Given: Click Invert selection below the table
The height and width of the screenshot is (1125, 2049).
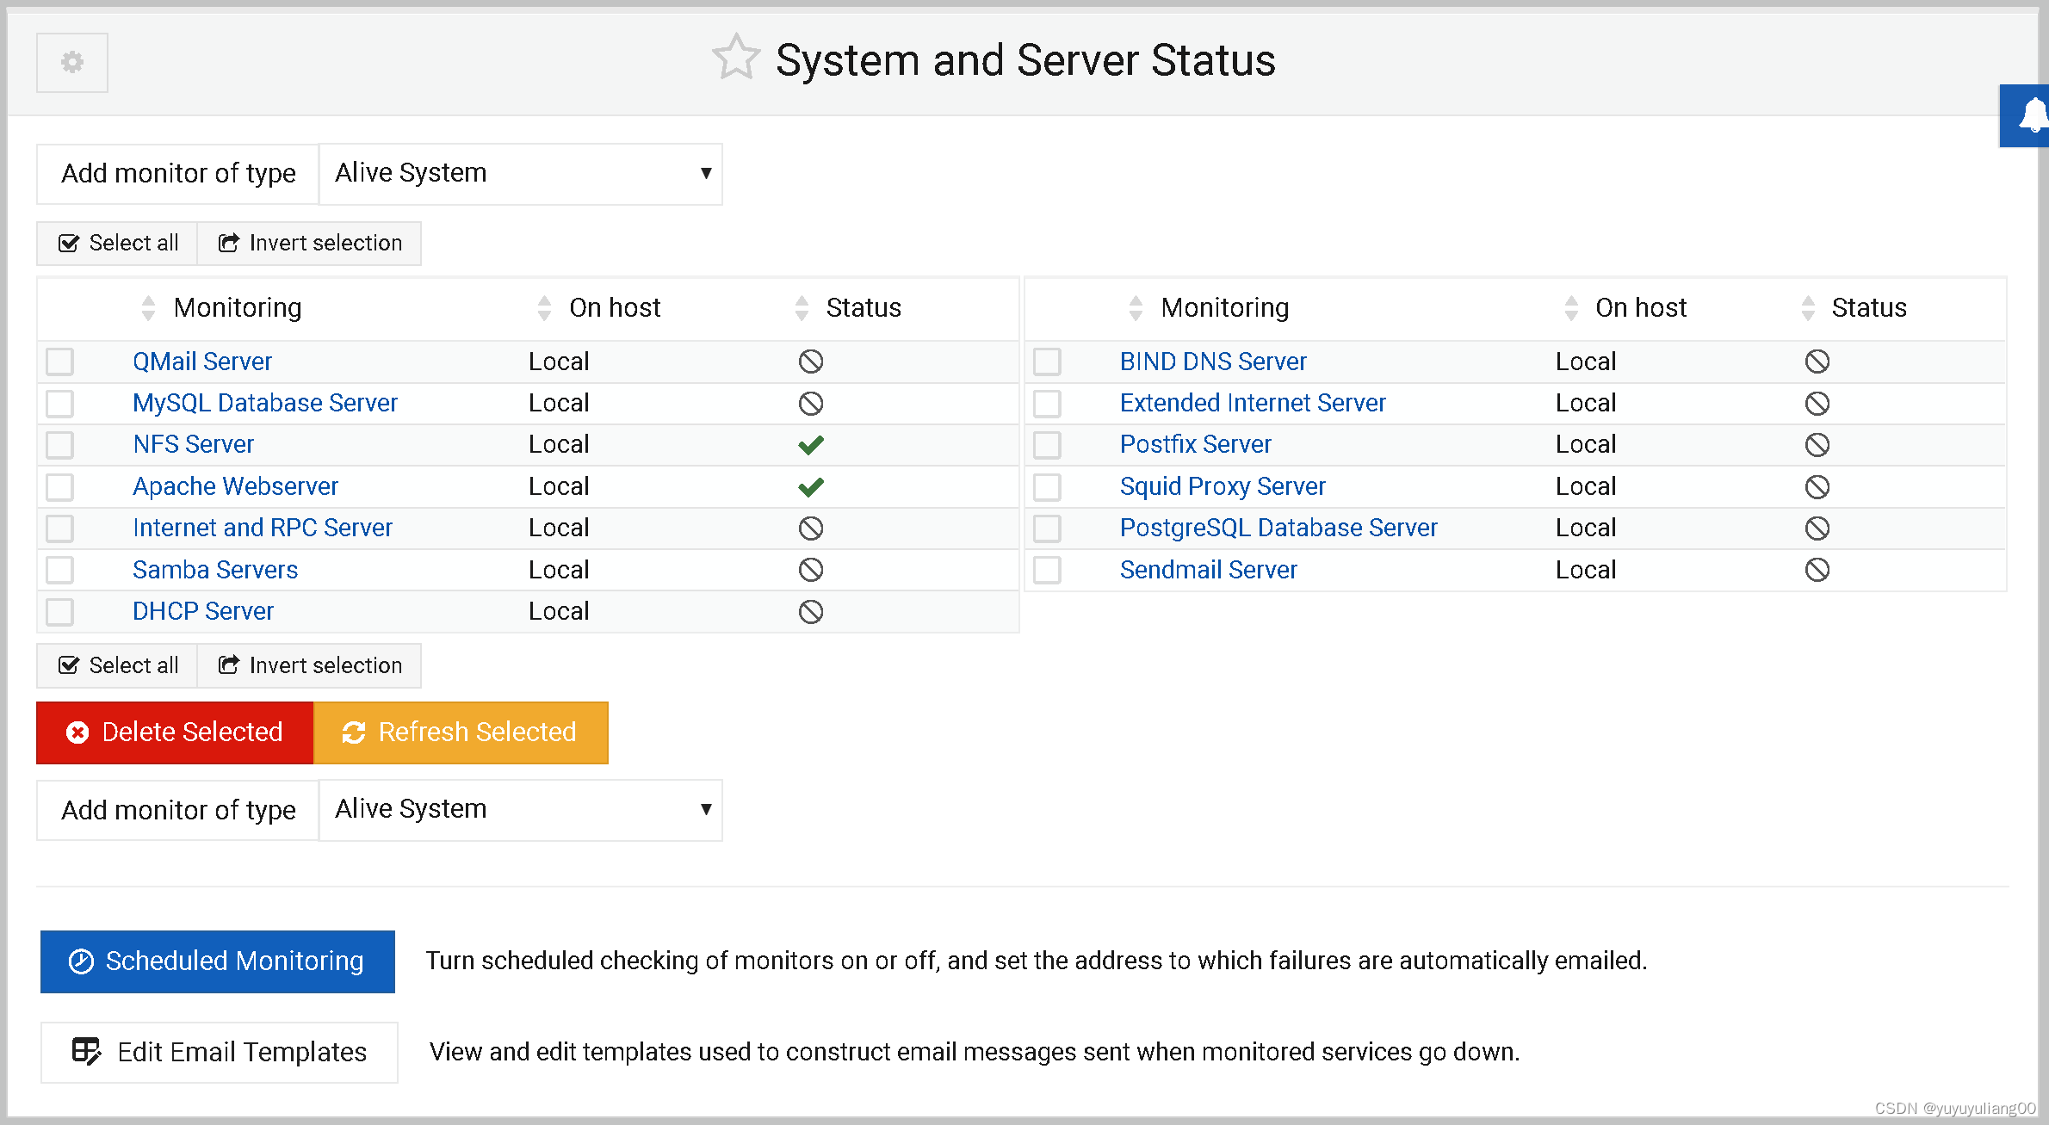Looking at the screenshot, I should click(x=309, y=664).
